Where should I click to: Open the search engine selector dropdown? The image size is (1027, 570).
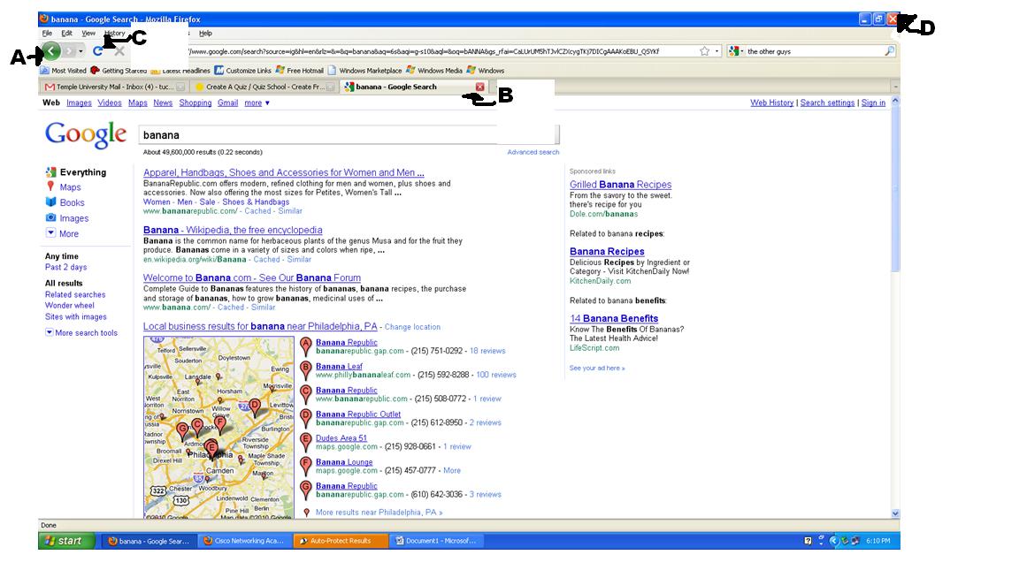coord(736,51)
